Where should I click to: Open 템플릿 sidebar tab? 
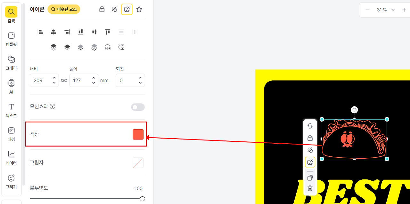tap(11, 40)
